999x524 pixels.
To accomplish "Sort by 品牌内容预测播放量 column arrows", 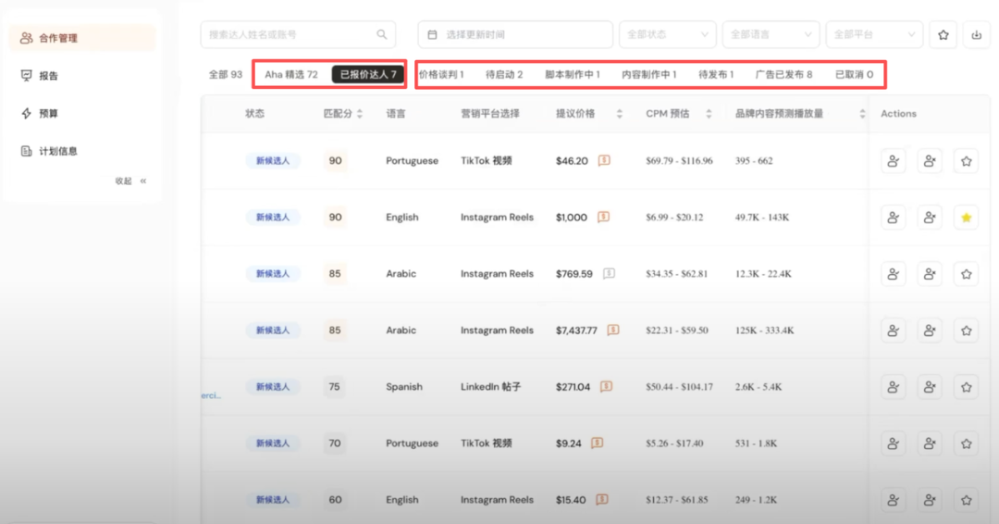I will click(x=862, y=114).
